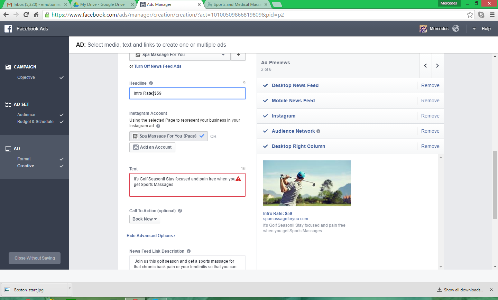
Task: Open the account dropdown arrow beside Help
Action: (474, 29)
